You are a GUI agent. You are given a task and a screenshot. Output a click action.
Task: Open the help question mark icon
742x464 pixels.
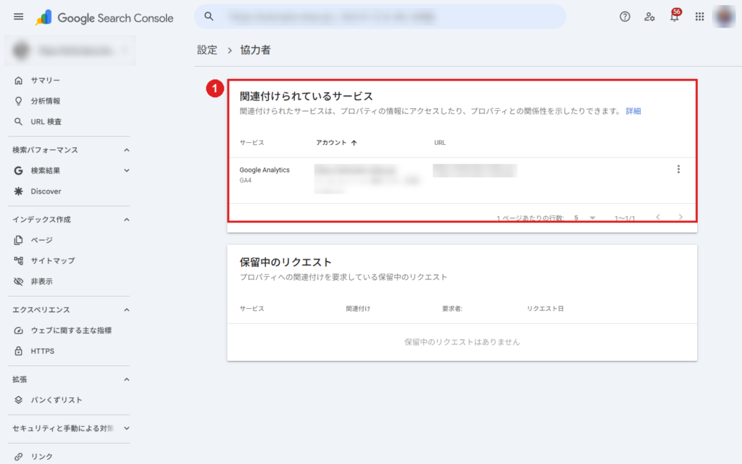[x=625, y=17]
